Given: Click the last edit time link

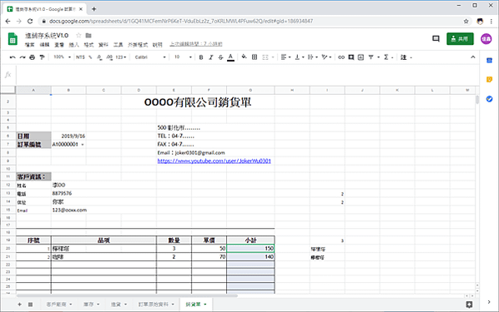Looking at the screenshot, I should [x=196, y=44].
